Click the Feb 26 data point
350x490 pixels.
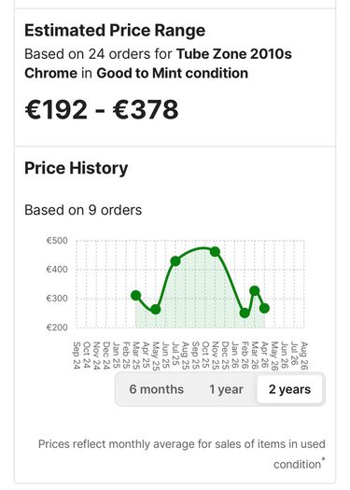(245, 313)
